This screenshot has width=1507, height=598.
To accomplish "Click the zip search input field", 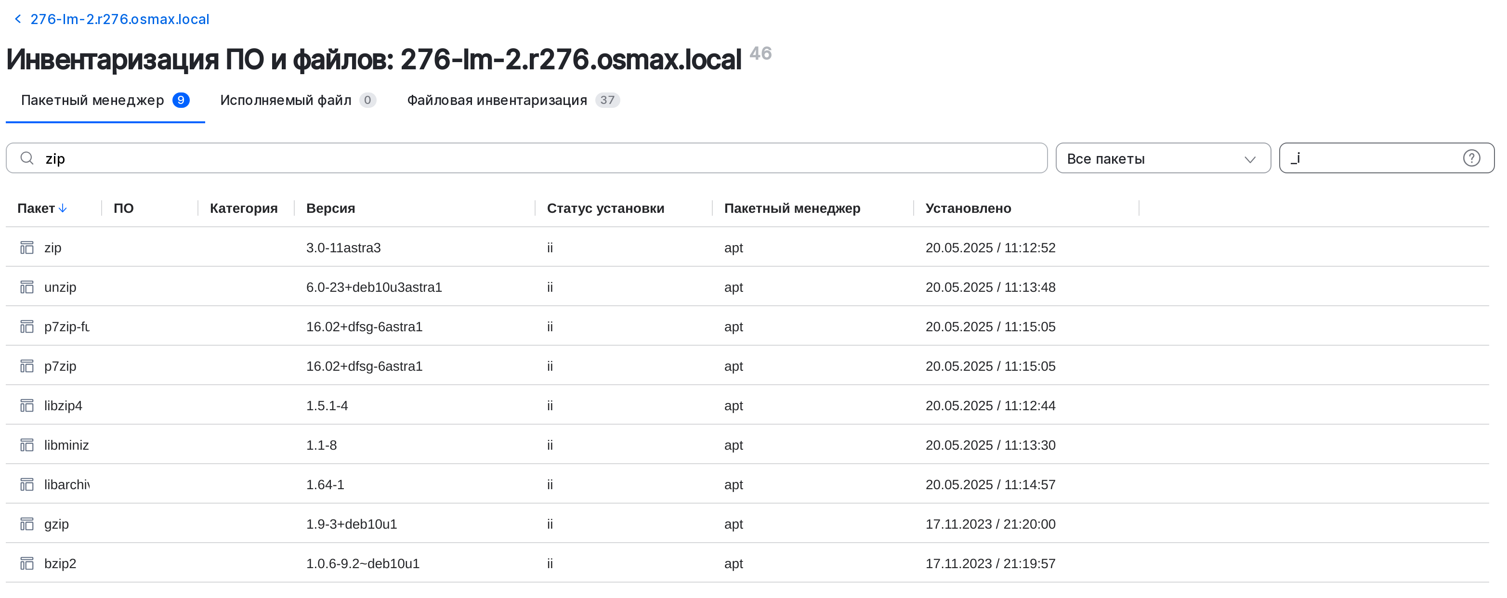I will tap(526, 158).
